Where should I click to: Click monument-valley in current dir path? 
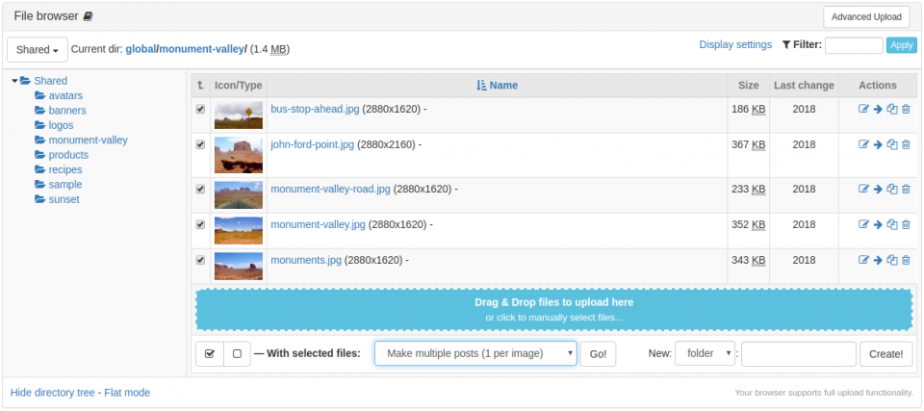(x=201, y=49)
